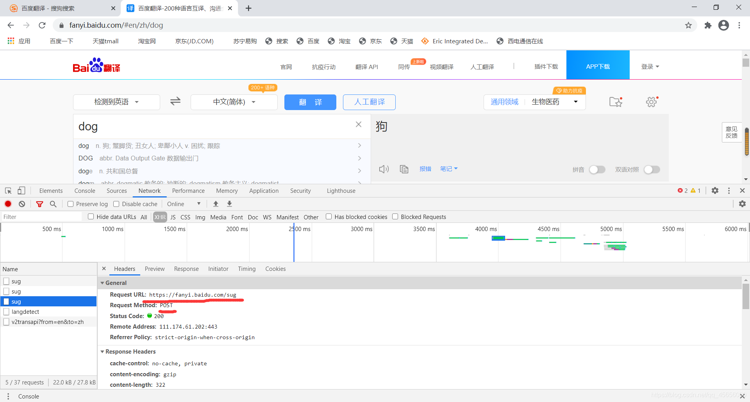Click the APP下载 button
This screenshot has height=402, width=750.
pos(598,65)
